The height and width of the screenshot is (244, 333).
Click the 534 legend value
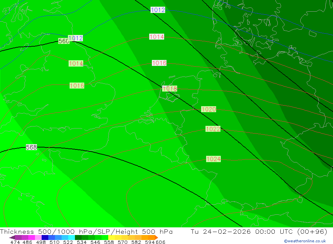[x=82, y=242]
